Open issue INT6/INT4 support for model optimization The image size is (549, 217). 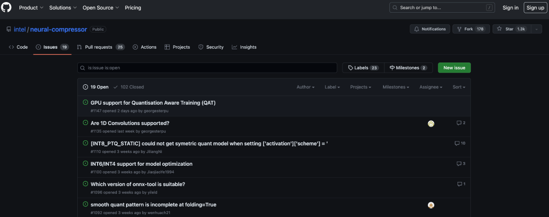(x=141, y=164)
